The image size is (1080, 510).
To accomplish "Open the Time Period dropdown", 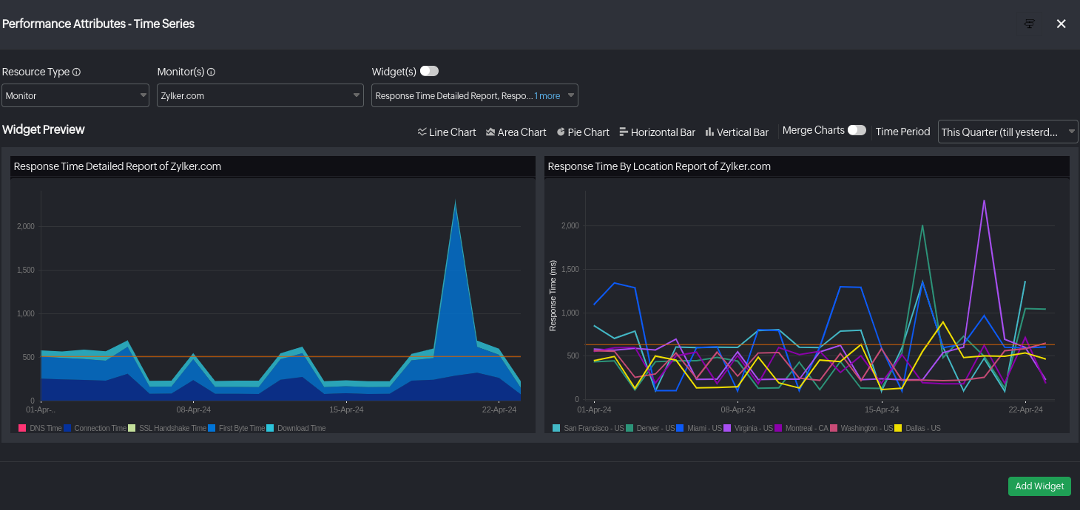I will pyautogui.click(x=1008, y=132).
